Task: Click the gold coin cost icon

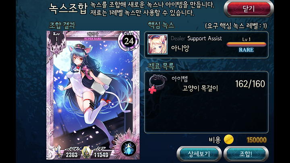Action: point(229,140)
